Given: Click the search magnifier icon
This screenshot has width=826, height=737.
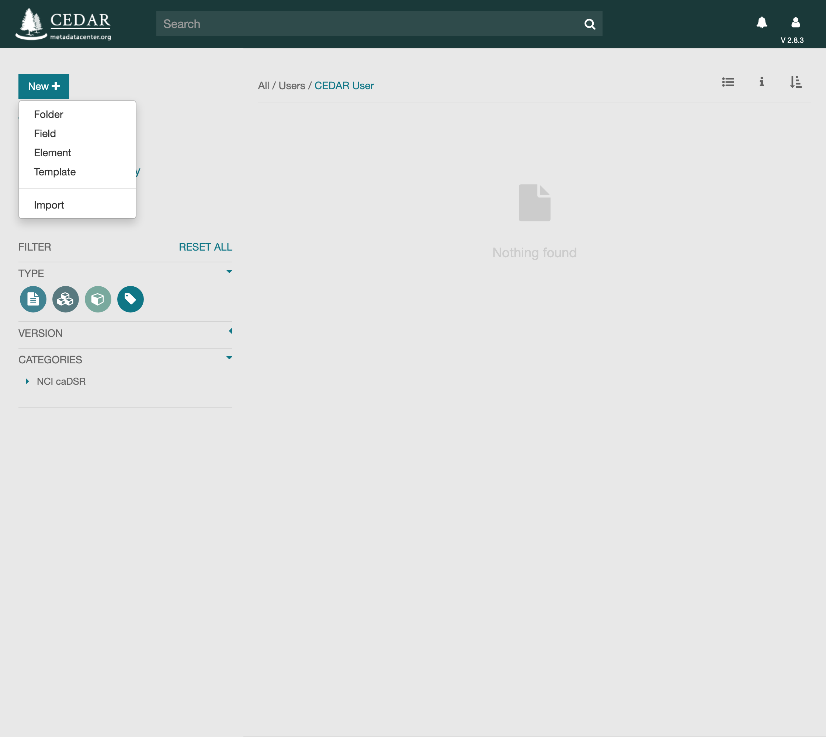Looking at the screenshot, I should click(590, 24).
